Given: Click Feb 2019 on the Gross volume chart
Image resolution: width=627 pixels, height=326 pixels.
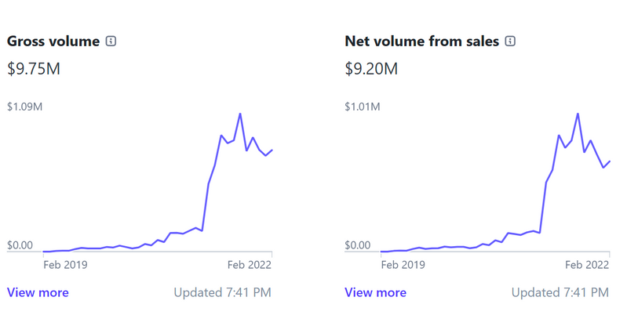Looking at the screenshot, I should pyautogui.click(x=65, y=264).
